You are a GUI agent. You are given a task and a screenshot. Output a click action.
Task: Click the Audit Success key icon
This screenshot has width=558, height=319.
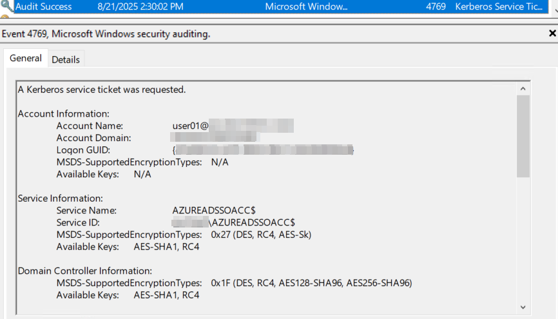tap(6, 6)
